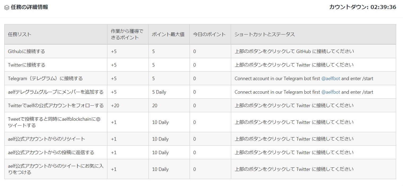The image size is (403, 186).
Task: Click the 任務の詳細情報 section heading
Action: coord(29,7)
